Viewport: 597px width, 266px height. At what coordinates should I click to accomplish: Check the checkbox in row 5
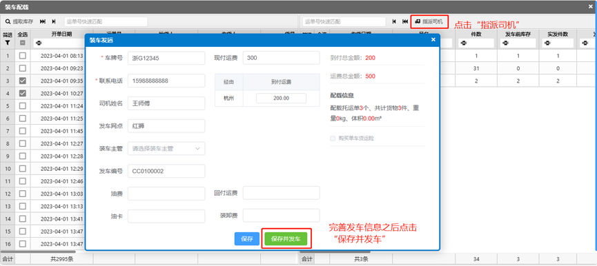coord(23,106)
